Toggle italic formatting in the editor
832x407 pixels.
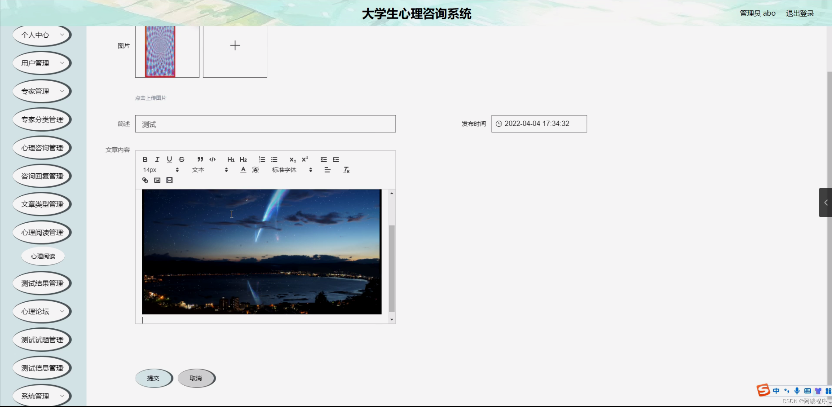click(x=157, y=159)
